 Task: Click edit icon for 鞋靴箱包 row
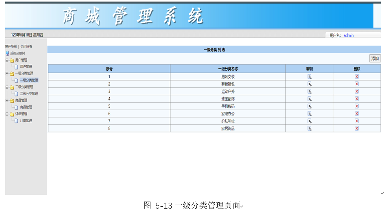309,84
